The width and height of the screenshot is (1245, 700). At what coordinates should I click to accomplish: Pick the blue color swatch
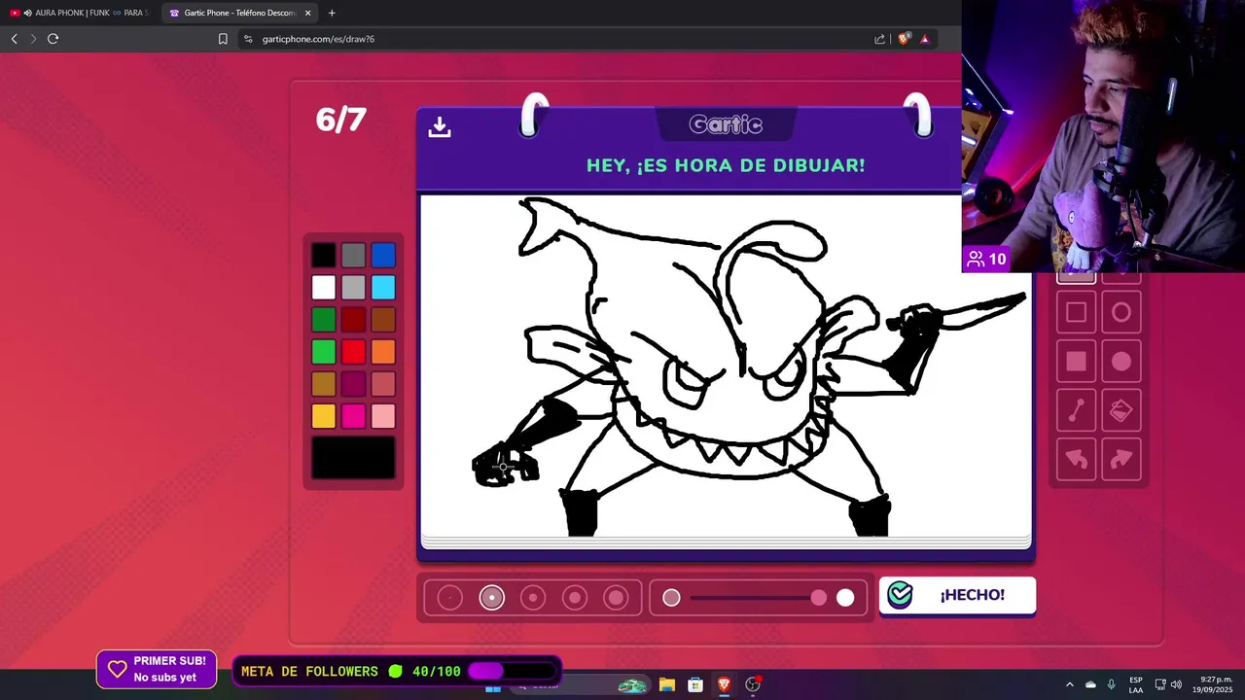tap(383, 256)
